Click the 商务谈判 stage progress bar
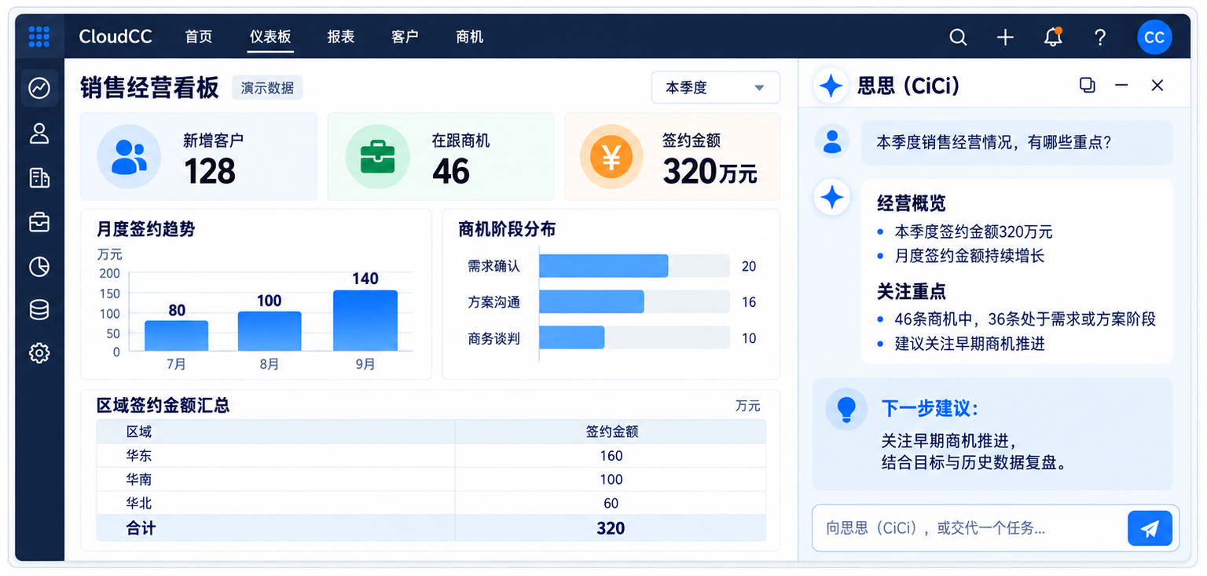 click(x=634, y=338)
